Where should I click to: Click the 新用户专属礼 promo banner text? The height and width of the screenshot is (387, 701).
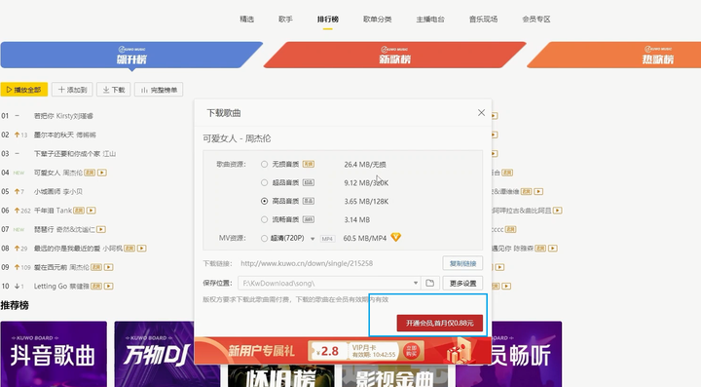click(262, 351)
